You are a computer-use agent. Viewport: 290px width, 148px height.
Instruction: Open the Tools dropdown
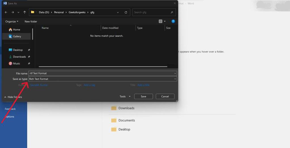click(x=125, y=96)
